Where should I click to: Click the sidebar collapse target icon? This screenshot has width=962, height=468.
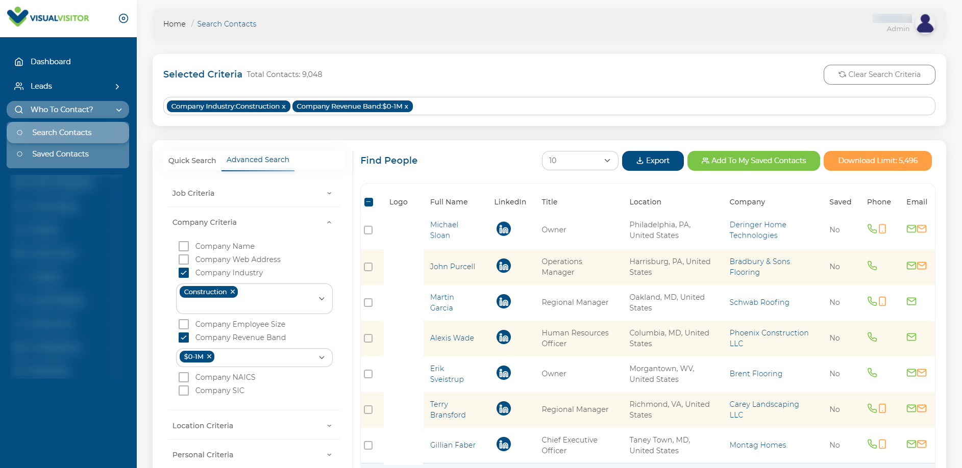(x=124, y=18)
